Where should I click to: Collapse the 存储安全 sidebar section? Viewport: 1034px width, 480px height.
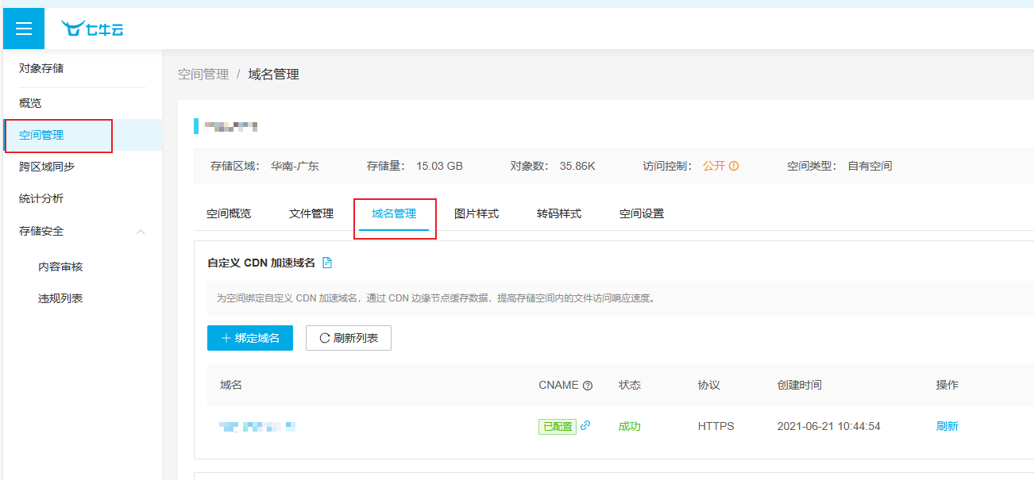141,232
